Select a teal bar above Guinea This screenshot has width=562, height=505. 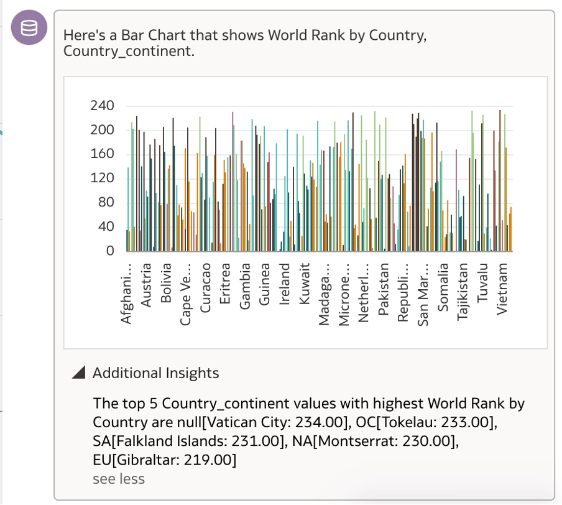coord(264,187)
